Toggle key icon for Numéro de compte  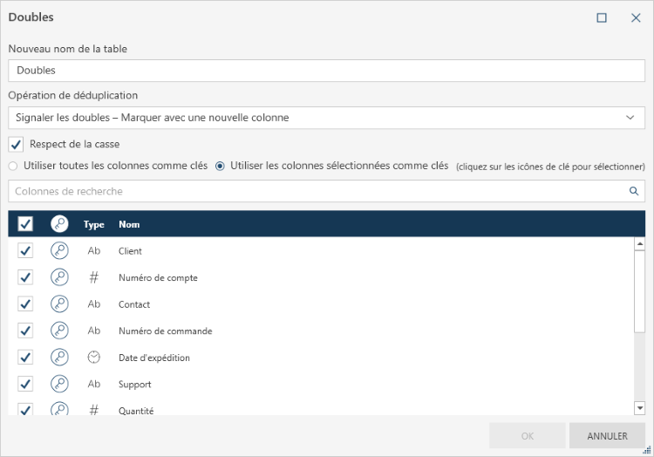(59, 277)
